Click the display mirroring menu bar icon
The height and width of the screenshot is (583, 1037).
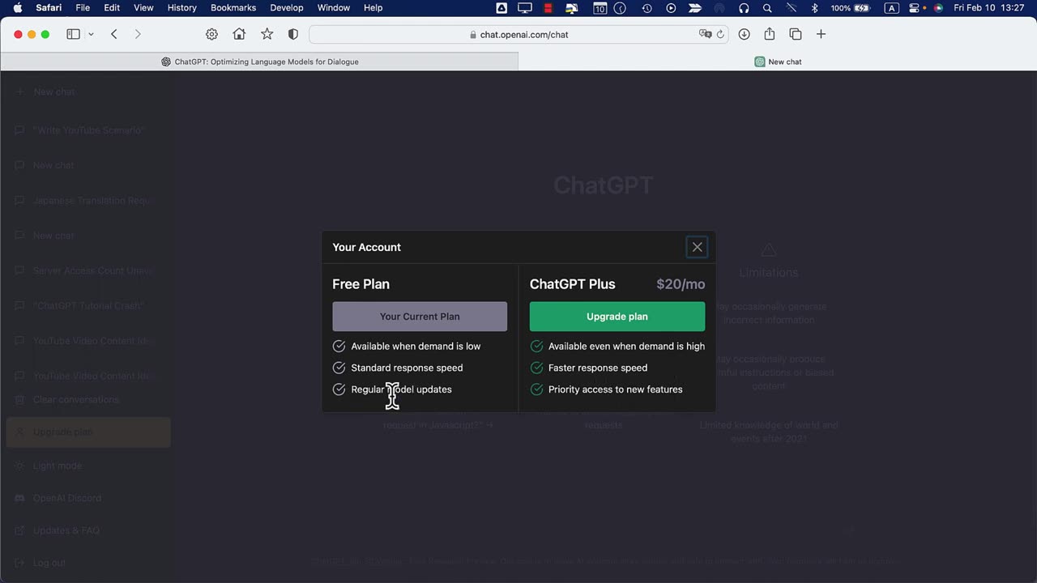(x=525, y=8)
